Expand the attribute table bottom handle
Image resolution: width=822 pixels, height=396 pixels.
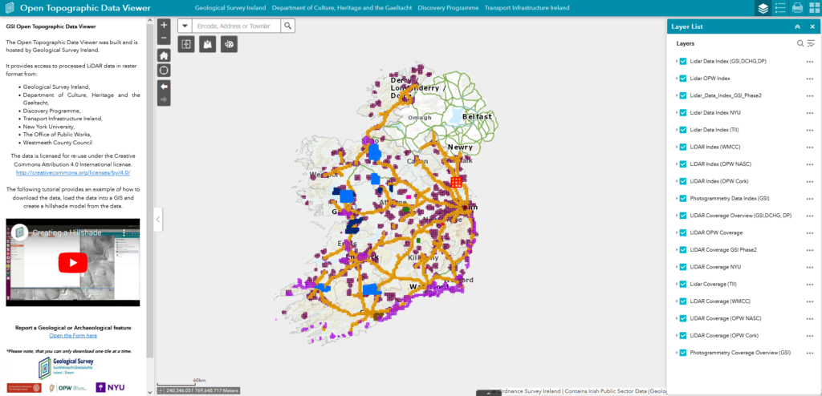coord(489,393)
